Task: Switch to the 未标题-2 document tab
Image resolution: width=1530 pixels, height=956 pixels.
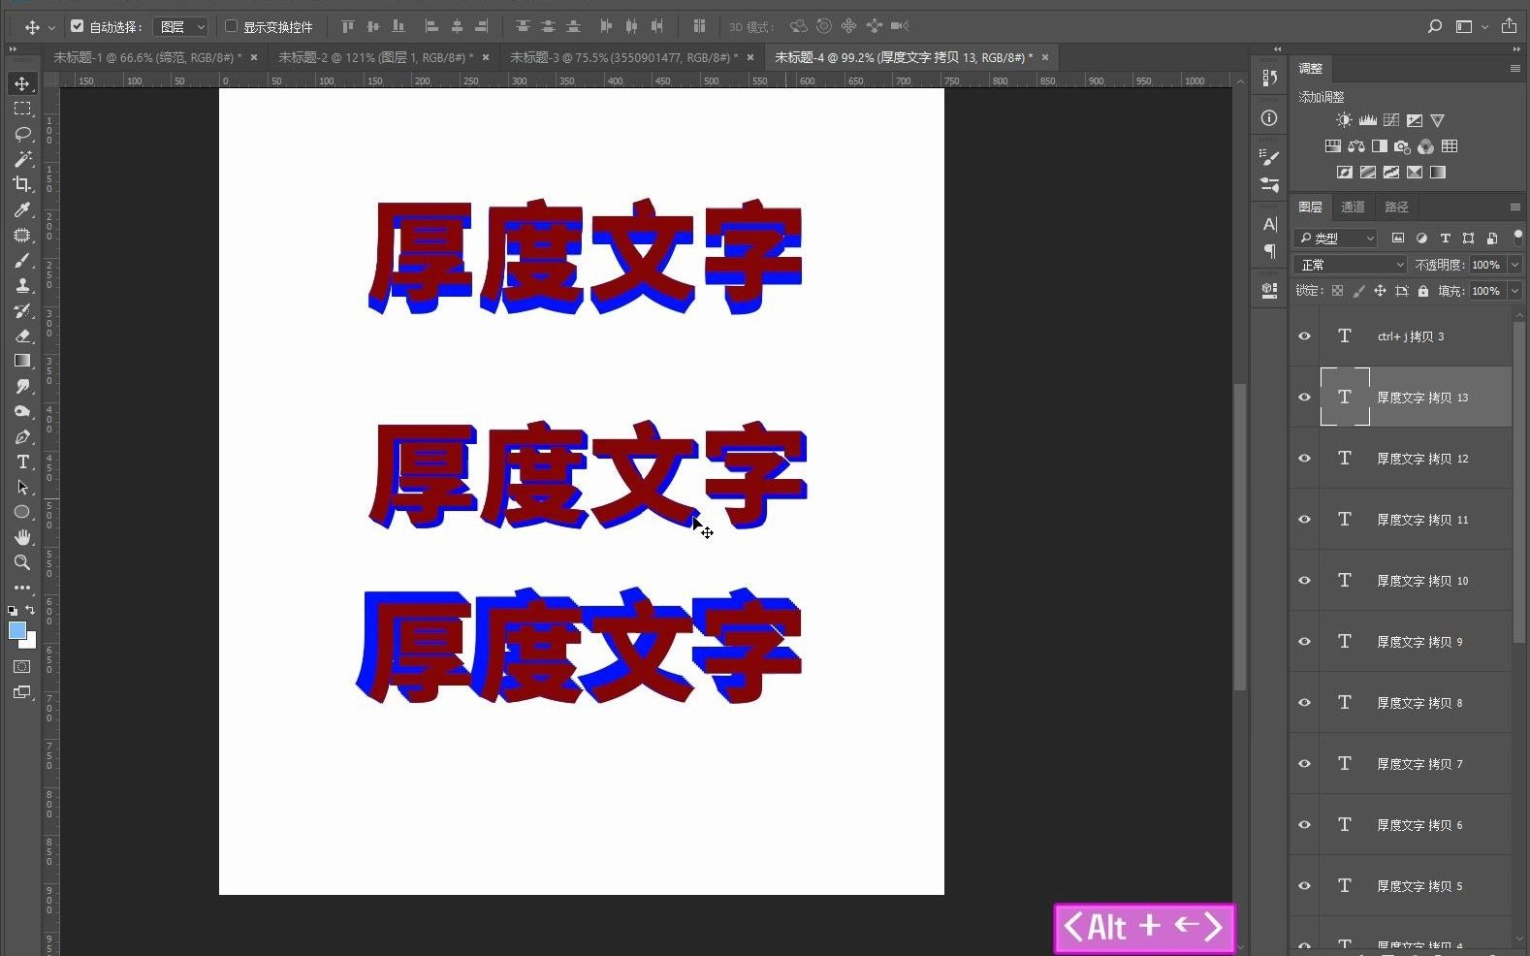Action: click(x=376, y=57)
